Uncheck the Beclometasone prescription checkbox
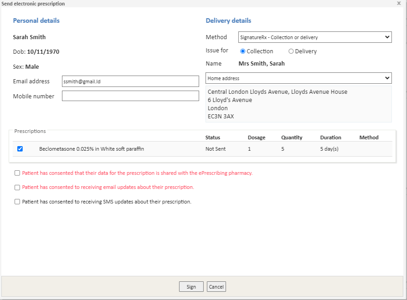 coord(20,148)
